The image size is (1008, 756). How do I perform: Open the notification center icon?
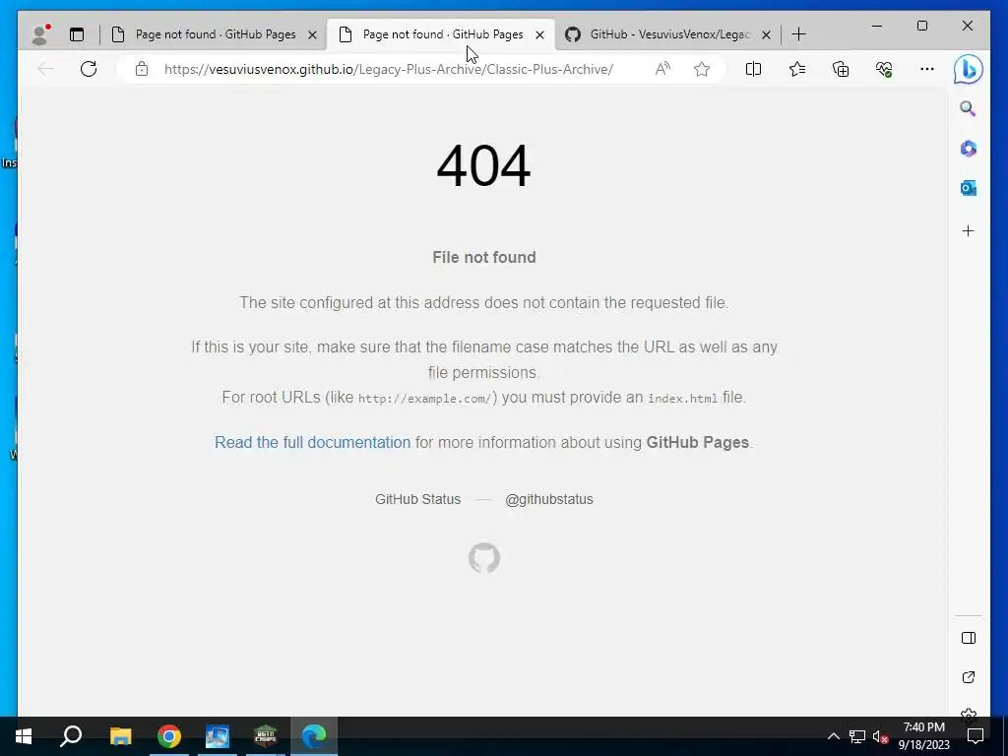coord(976,736)
